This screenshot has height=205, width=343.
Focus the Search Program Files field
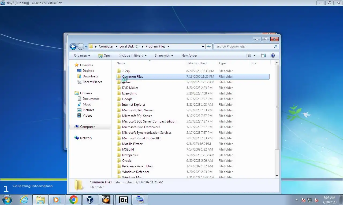pyautogui.click(x=247, y=46)
